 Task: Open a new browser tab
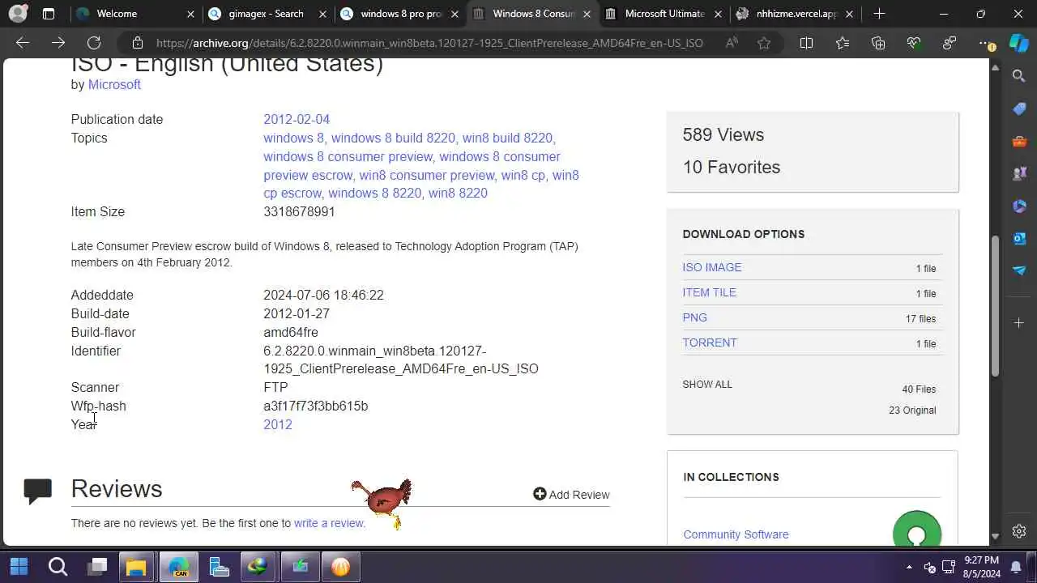click(879, 14)
